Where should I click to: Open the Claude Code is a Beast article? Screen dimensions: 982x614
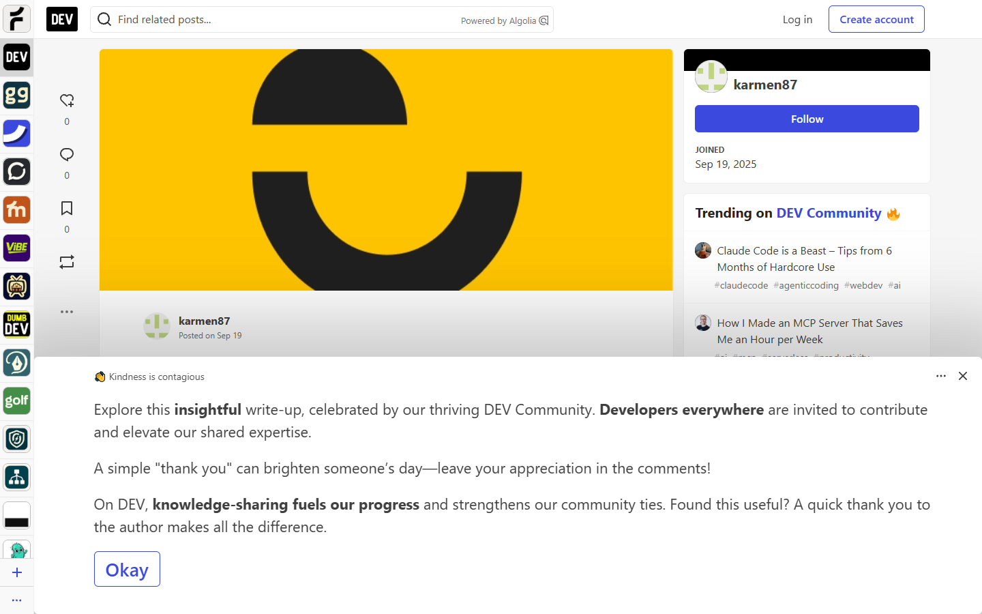coord(804,259)
